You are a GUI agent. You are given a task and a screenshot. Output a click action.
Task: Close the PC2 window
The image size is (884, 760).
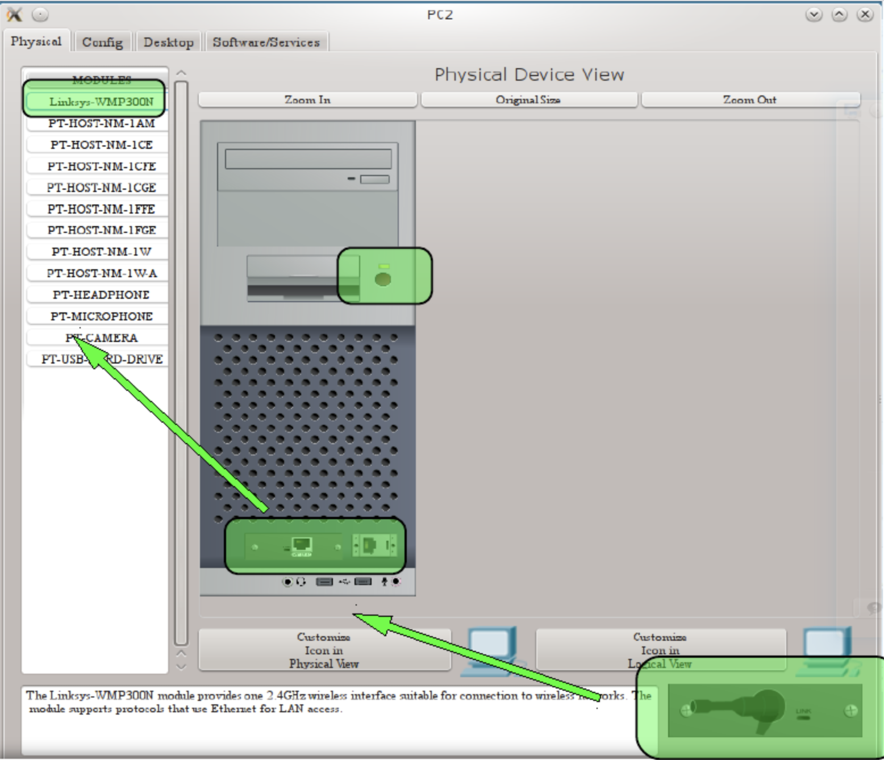865,14
